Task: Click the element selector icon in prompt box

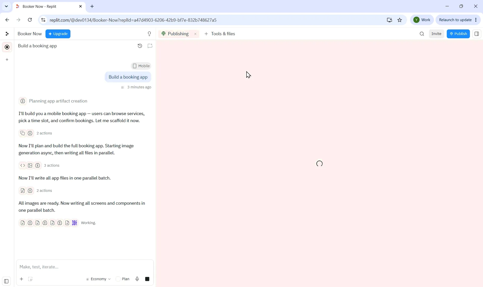Action: 30,279
